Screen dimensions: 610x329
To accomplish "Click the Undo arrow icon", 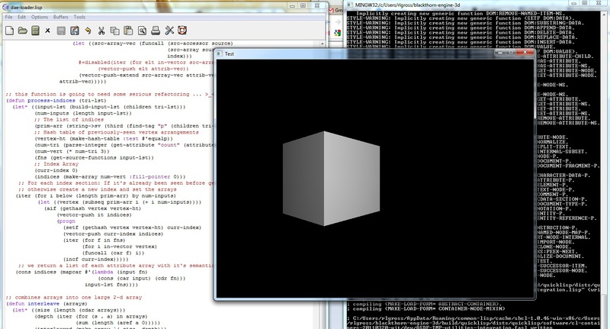I will coord(88,31).
